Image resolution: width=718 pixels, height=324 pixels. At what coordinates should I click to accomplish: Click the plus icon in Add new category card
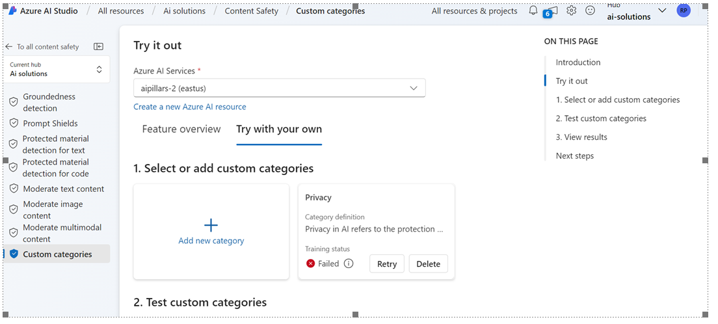pyautogui.click(x=211, y=225)
